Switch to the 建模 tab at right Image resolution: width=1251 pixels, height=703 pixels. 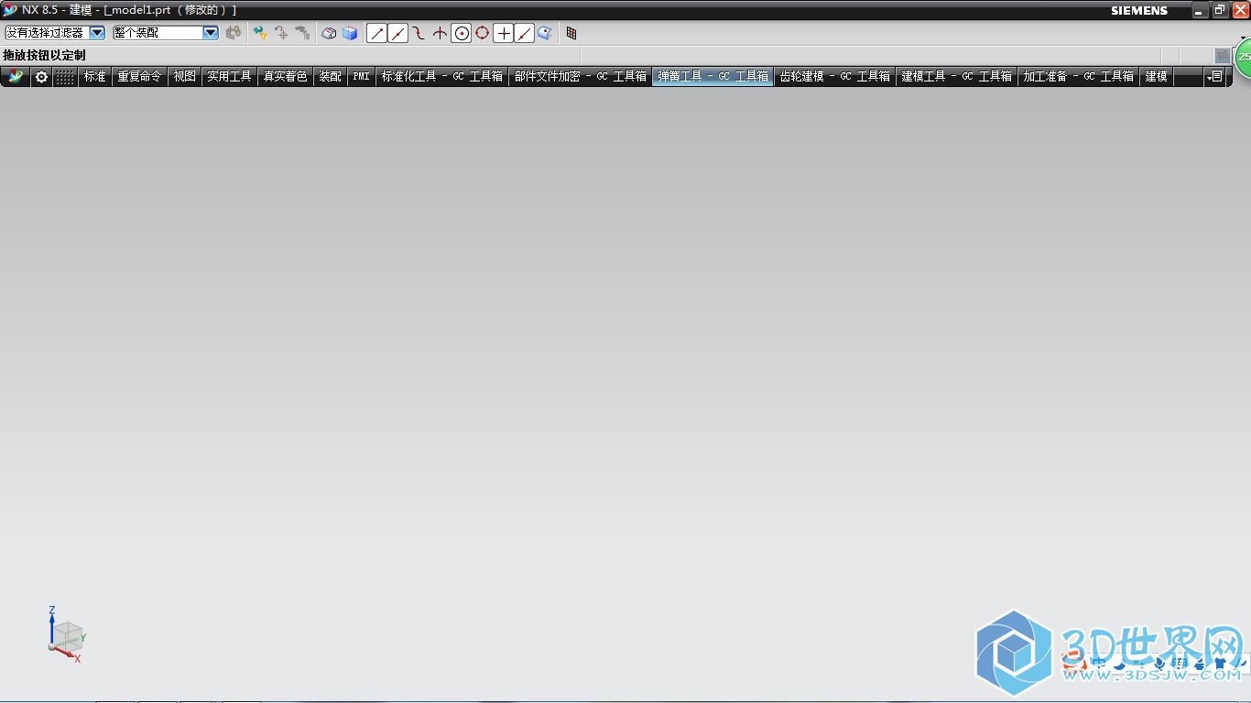point(1157,77)
